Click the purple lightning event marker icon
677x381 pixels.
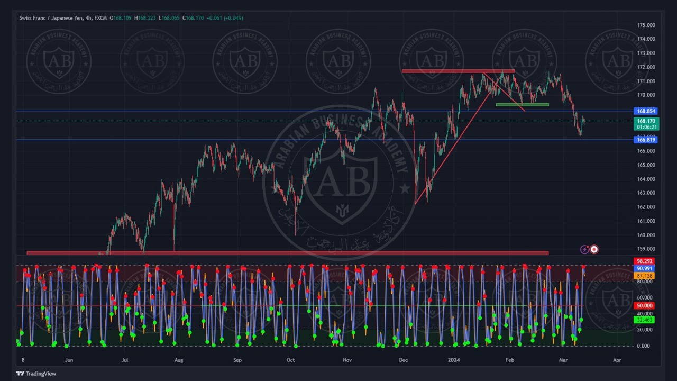pos(584,249)
